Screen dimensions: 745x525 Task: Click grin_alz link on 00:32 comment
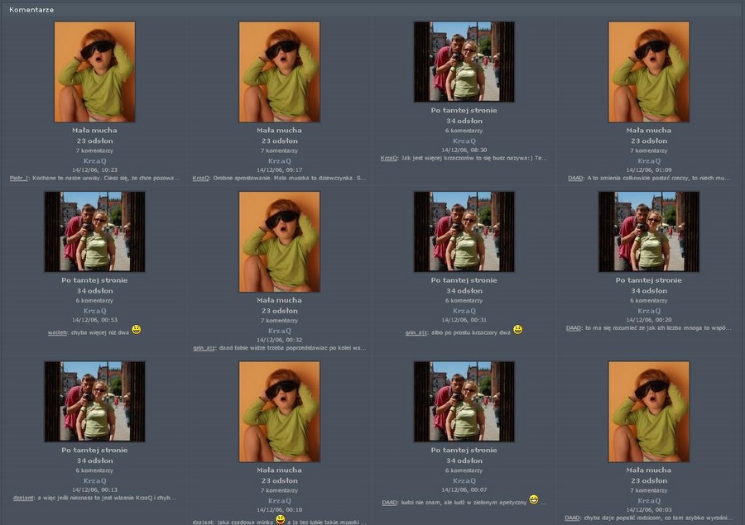tap(204, 348)
